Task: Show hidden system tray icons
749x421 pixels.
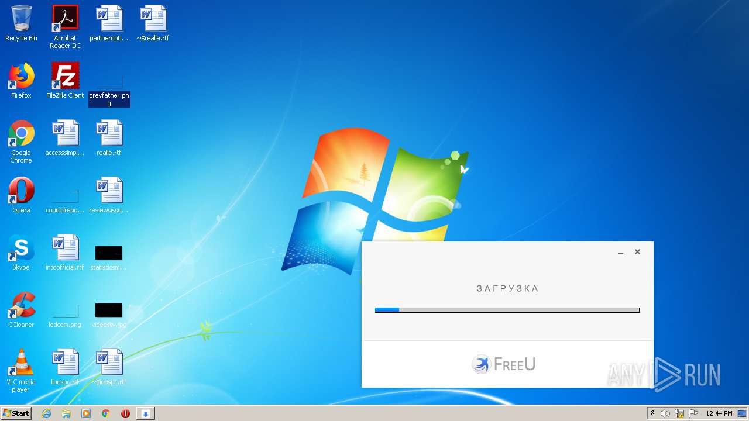Action: point(652,413)
